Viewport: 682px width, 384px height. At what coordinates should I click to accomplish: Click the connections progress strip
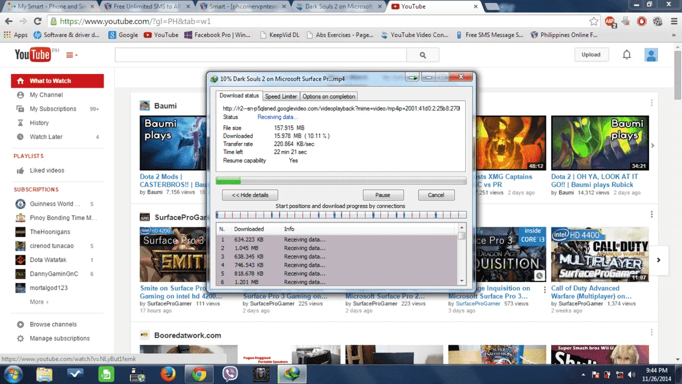click(341, 215)
